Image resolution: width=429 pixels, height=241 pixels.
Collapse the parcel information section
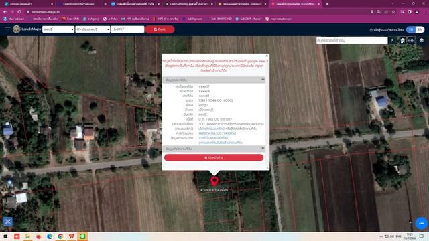[263, 80]
